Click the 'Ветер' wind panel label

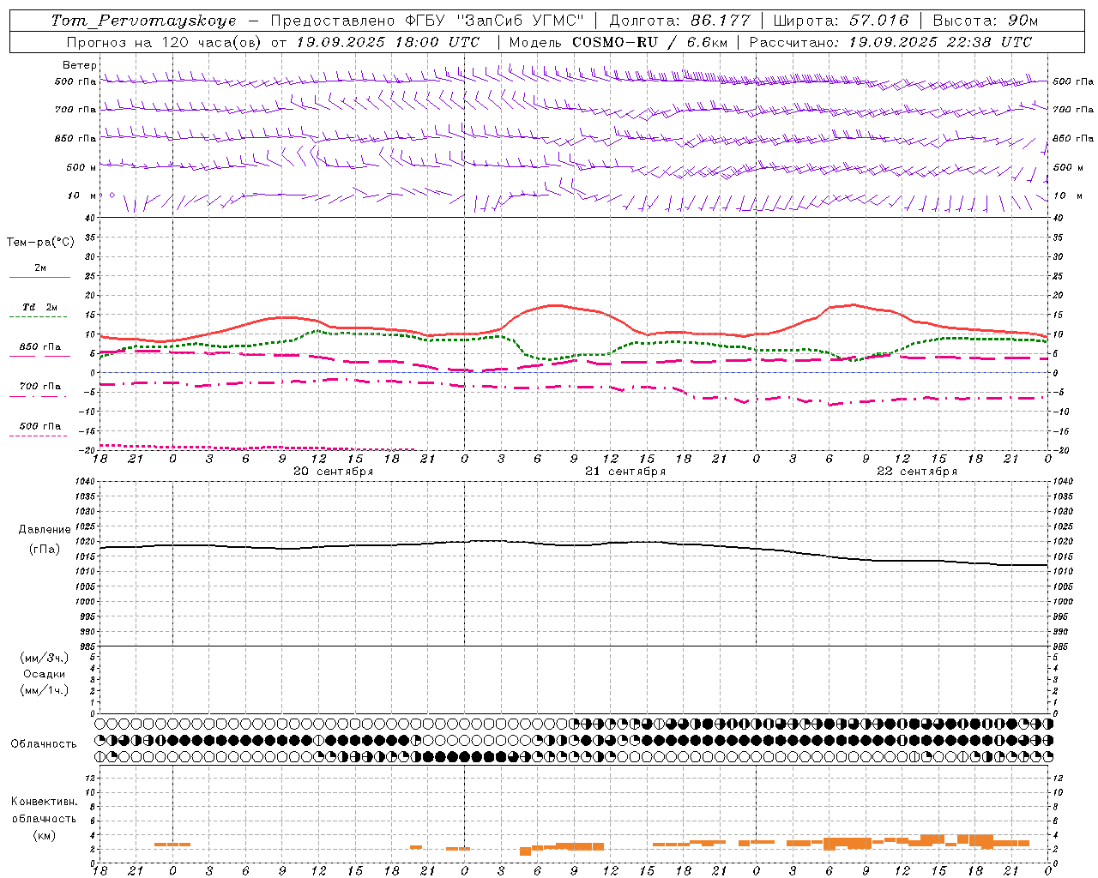pyautogui.click(x=79, y=65)
